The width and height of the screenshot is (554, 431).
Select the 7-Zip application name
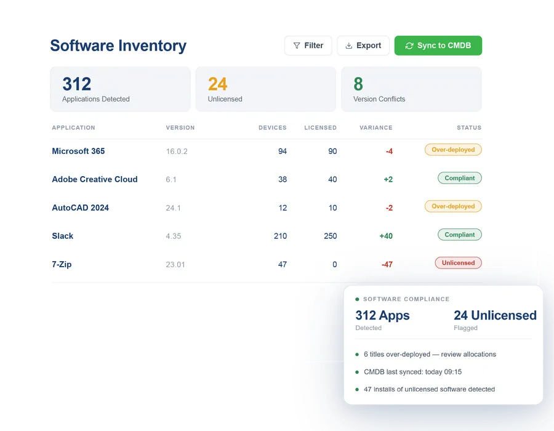[62, 264]
